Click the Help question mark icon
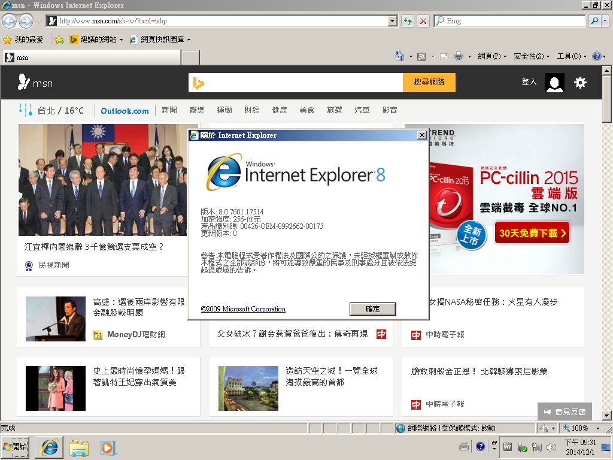Viewport: 613px width, 460px height. 597,56
